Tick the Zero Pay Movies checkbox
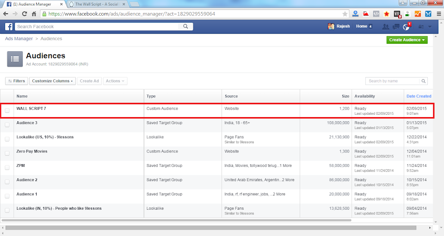Image resolution: width=444 pixels, height=236 pixels. pyautogui.click(x=7, y=153)
